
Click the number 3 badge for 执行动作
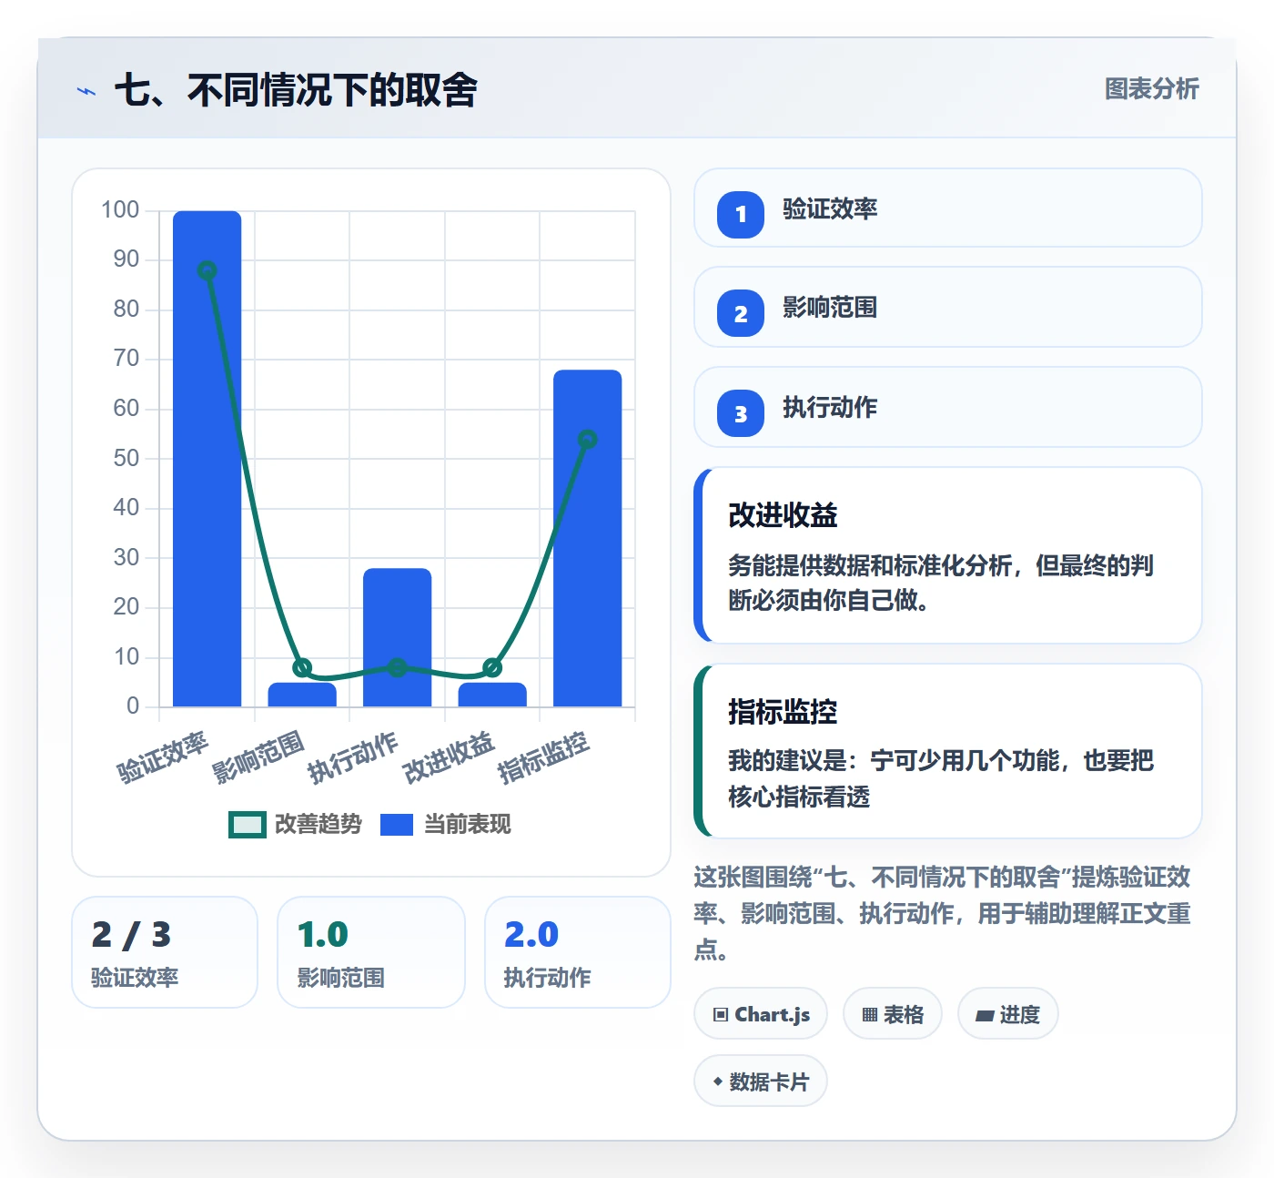741,413
